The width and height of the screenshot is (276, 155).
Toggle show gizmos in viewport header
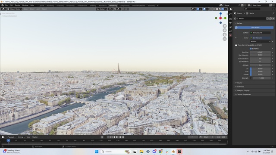[198, 9]
